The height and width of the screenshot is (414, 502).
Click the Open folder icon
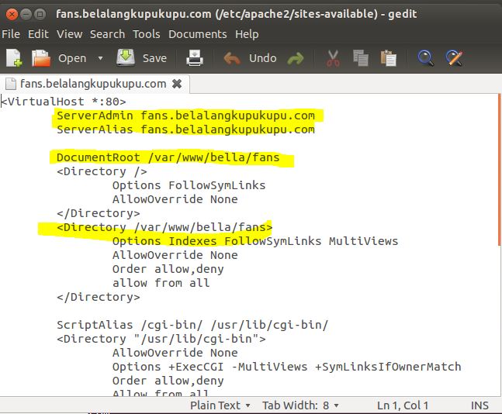click(x=41, y=58)
